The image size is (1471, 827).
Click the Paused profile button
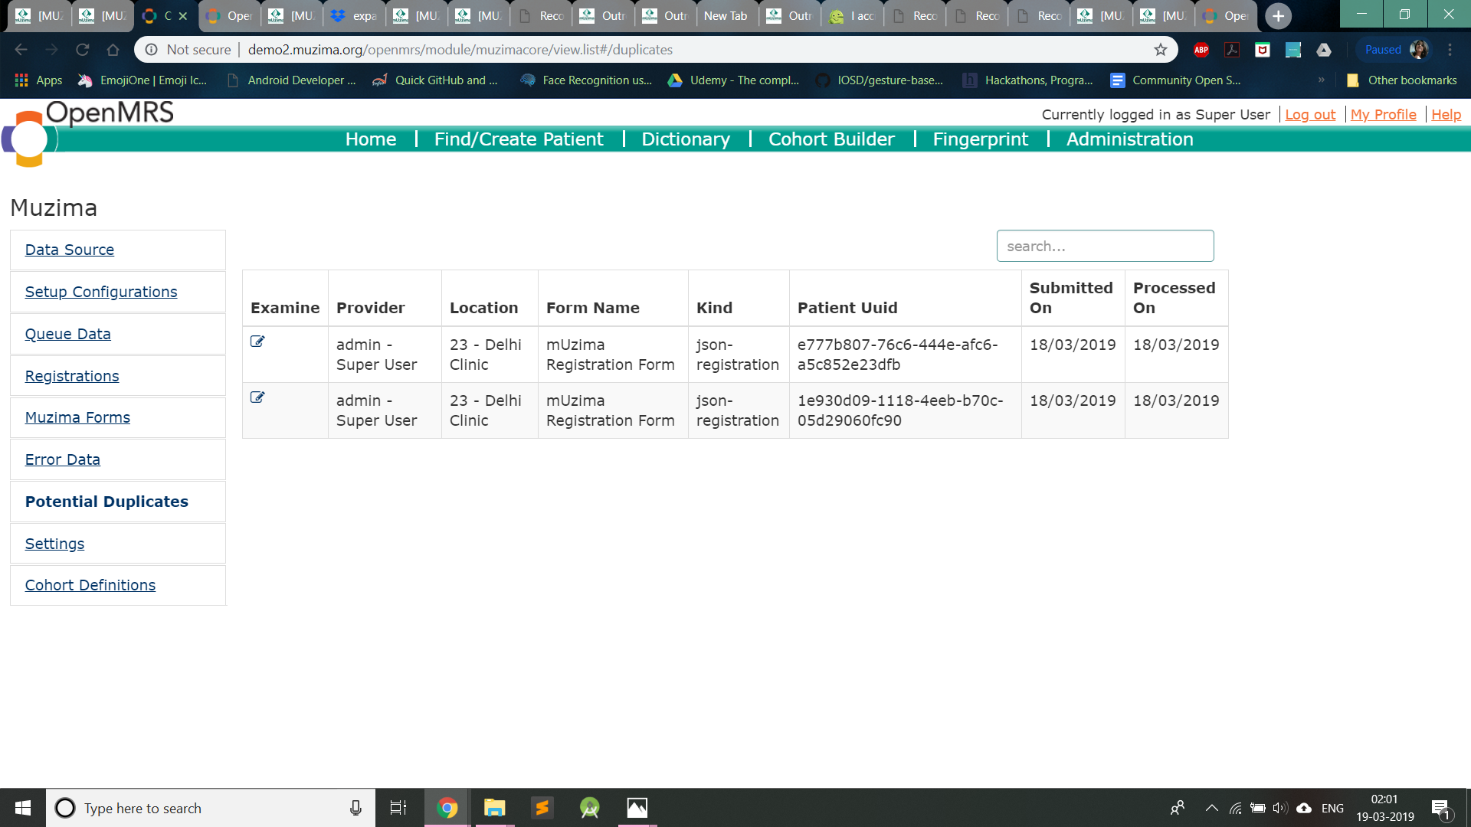click(1396, 50)
